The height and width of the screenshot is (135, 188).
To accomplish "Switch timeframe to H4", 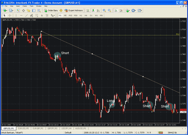I will click(x=86, y=15).
